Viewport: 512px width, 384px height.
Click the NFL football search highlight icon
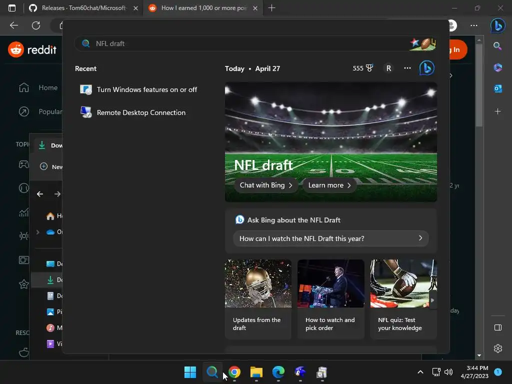tap(423, 43)
